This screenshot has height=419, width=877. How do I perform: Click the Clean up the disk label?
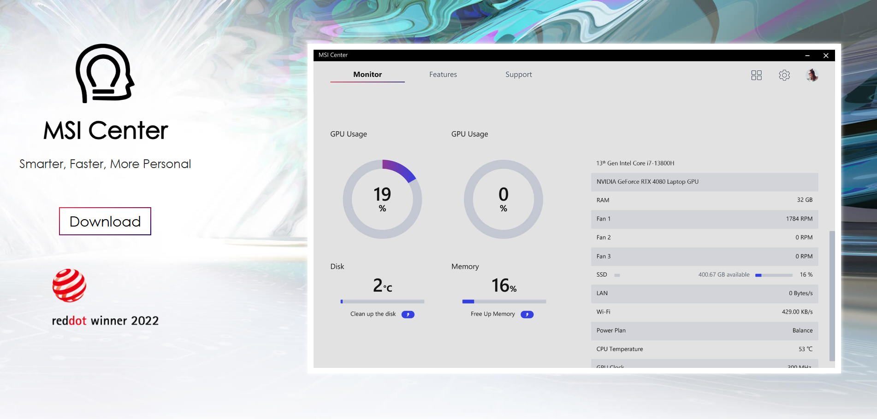point(373,314)
